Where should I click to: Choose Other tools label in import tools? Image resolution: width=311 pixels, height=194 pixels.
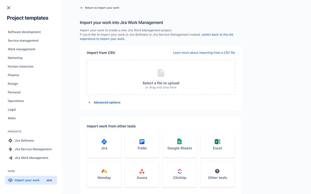[x=218, y=178]
